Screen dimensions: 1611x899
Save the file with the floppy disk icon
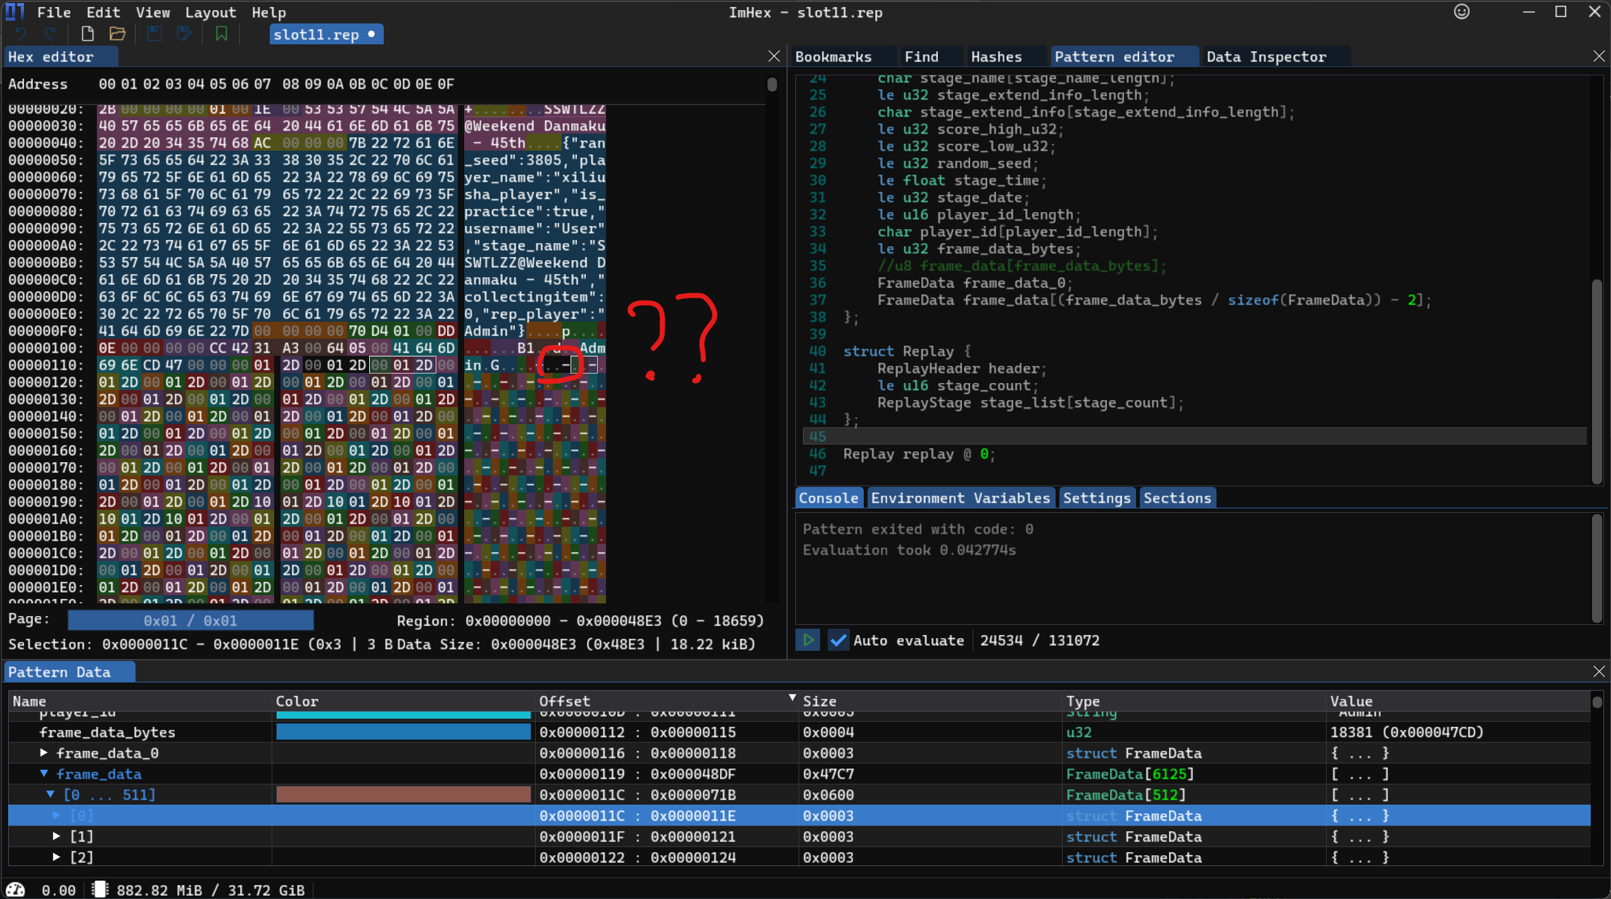pos(154,34)
